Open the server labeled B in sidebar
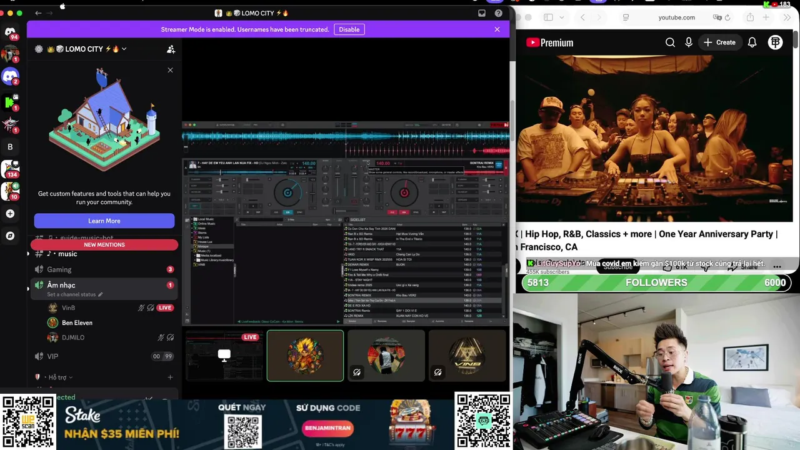This screenshot has width=800, height=450. (x=10, y=147)
